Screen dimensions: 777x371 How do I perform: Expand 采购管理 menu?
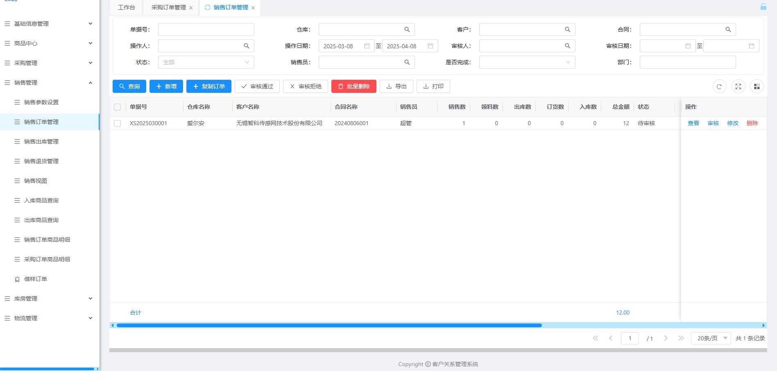50,63
